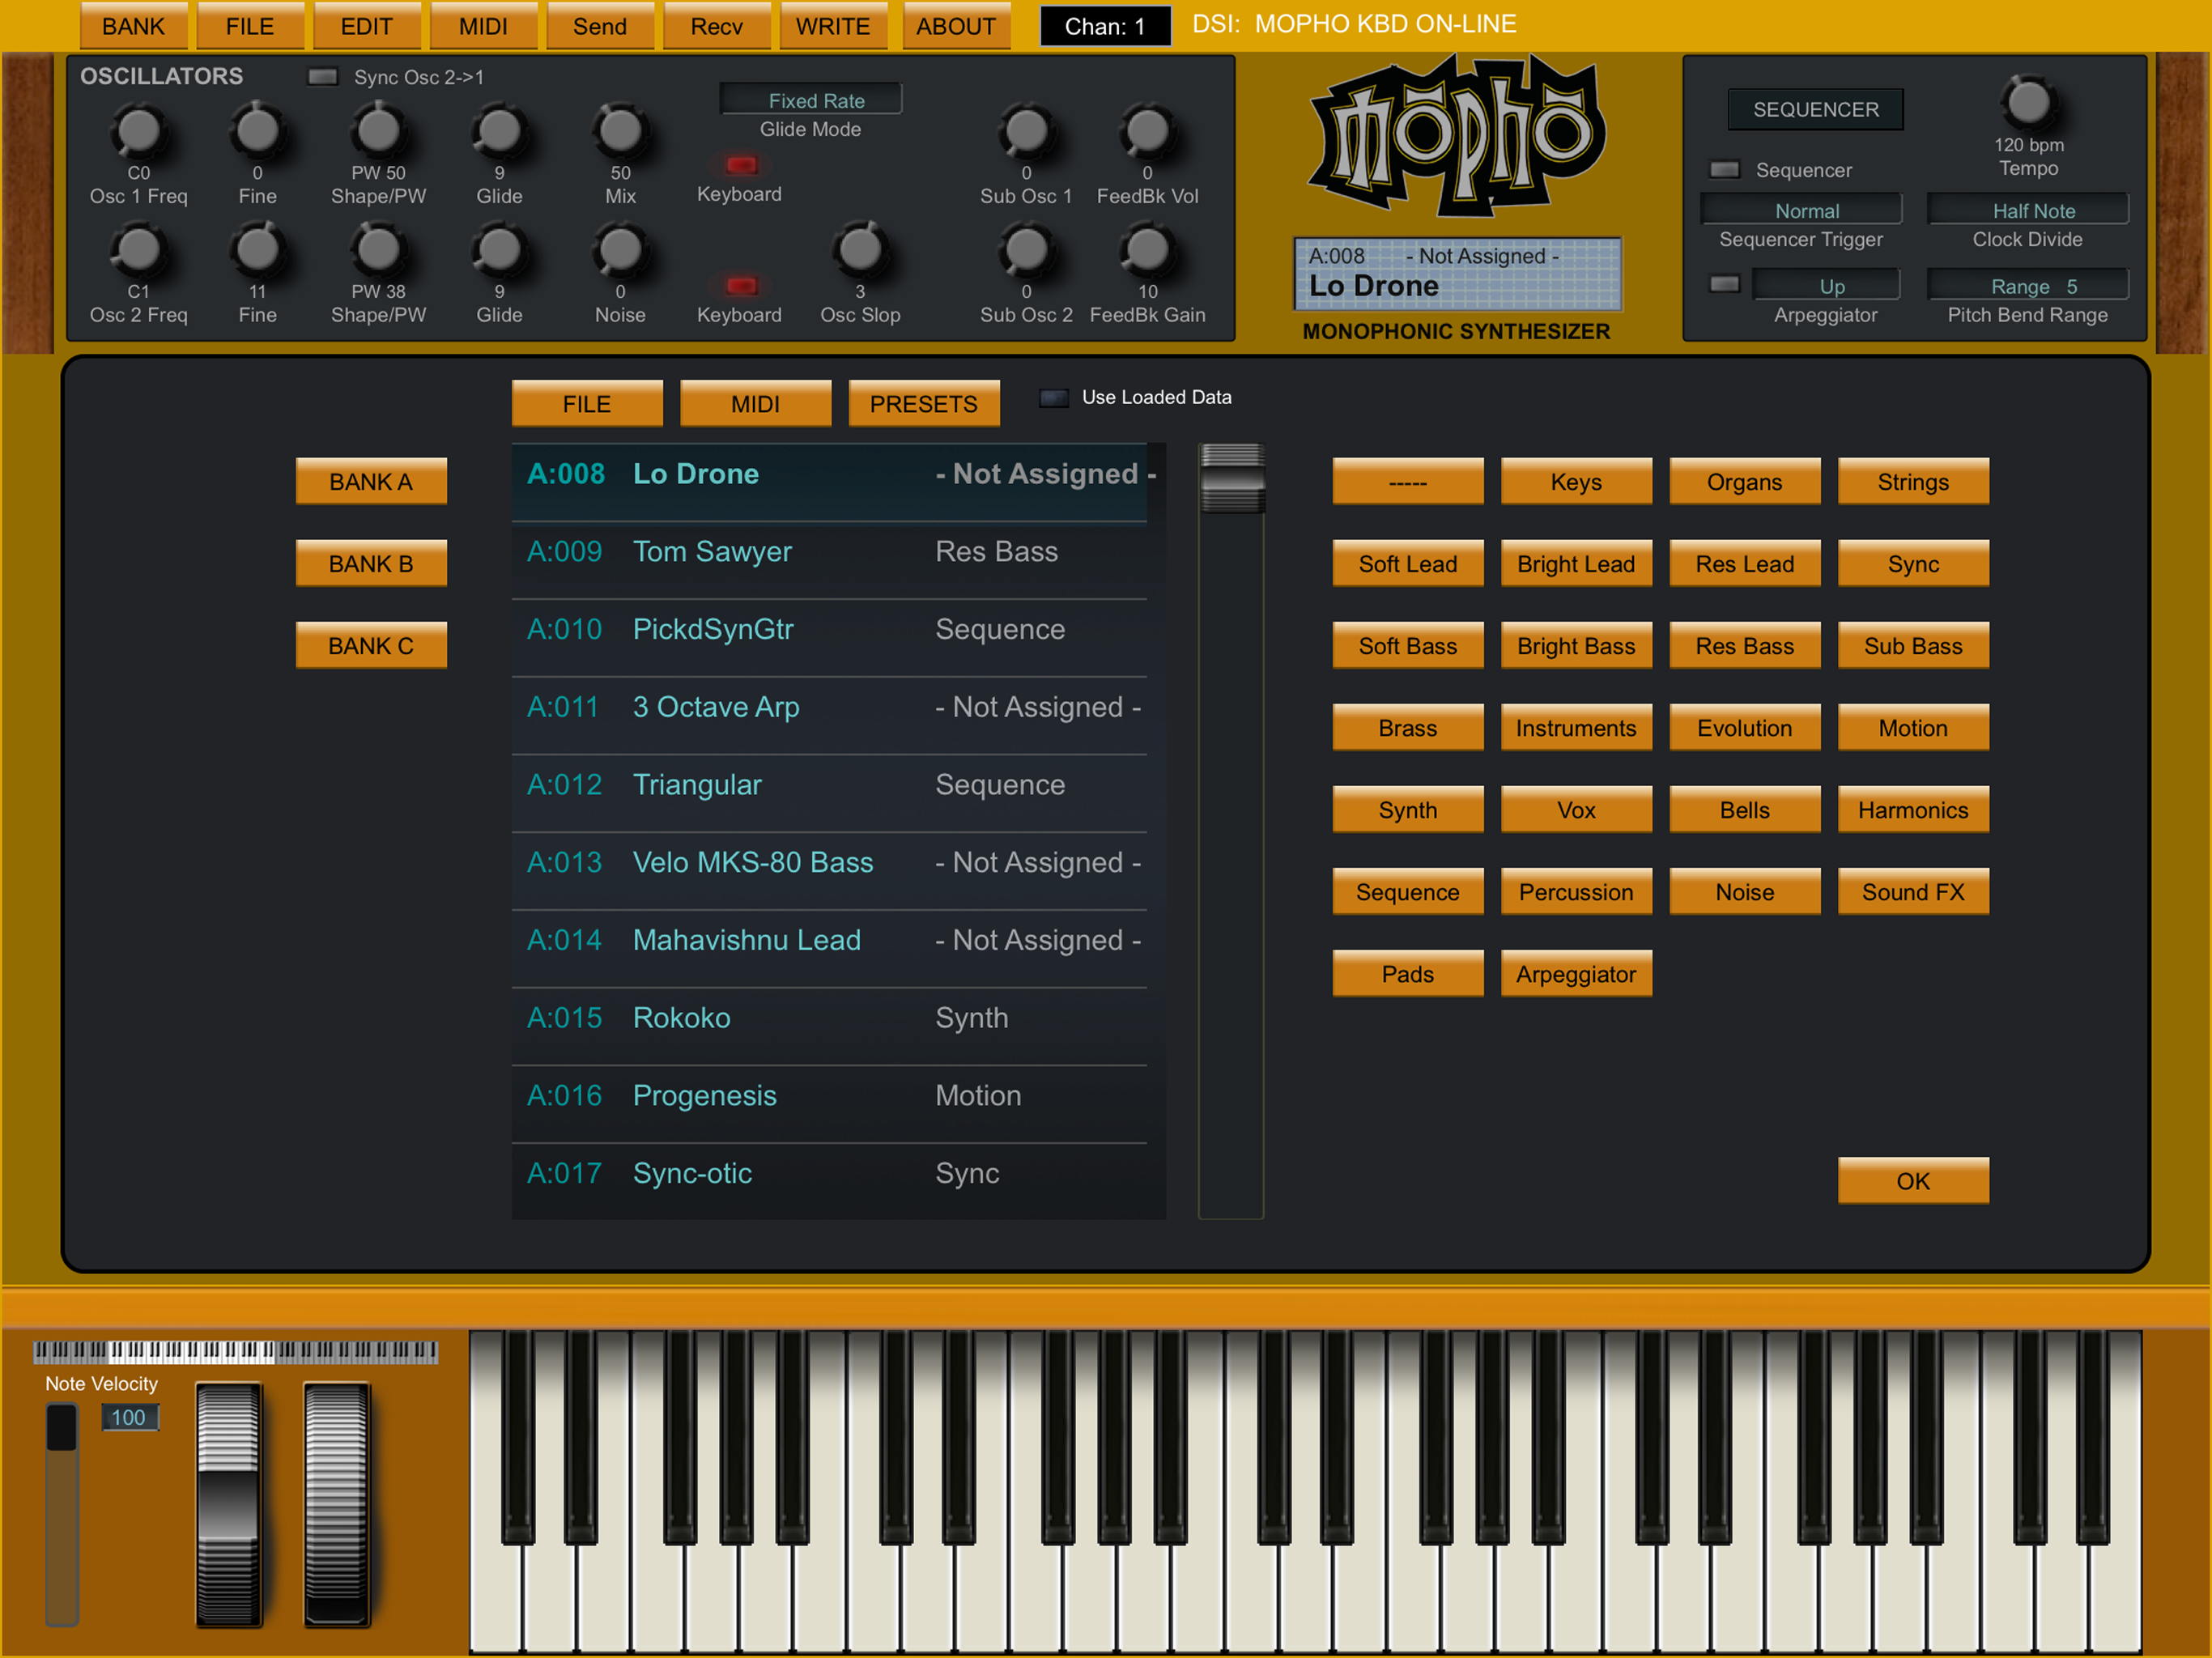The image size is (2212, 1658).
Task: Select the A:012 Triangular patch
Action: pos(829,786)
